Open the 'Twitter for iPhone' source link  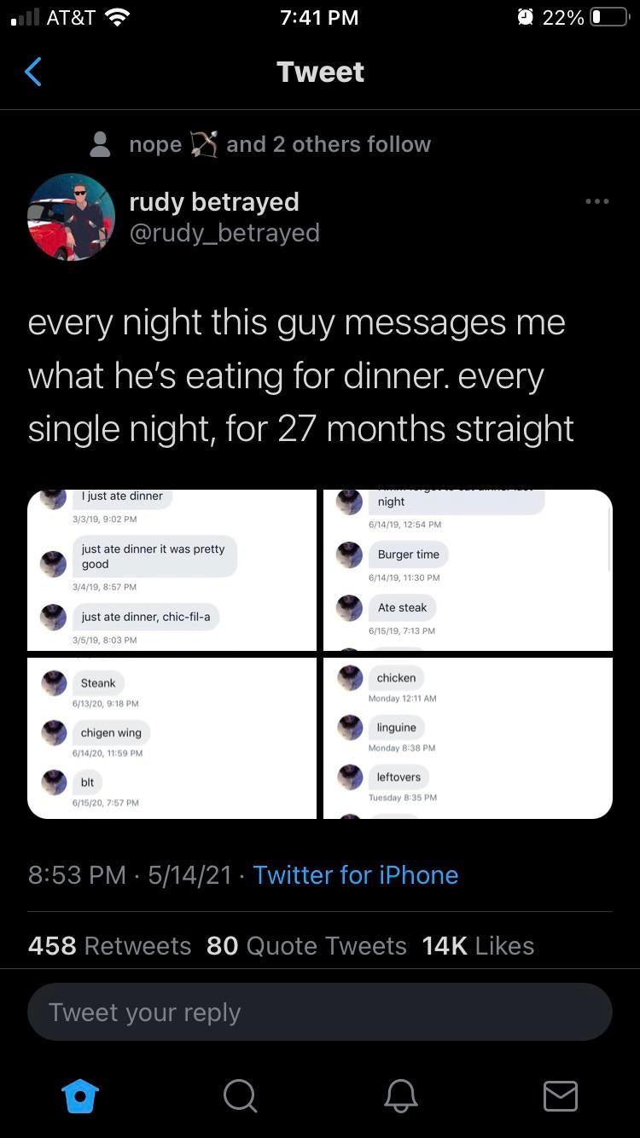(355, 874)
